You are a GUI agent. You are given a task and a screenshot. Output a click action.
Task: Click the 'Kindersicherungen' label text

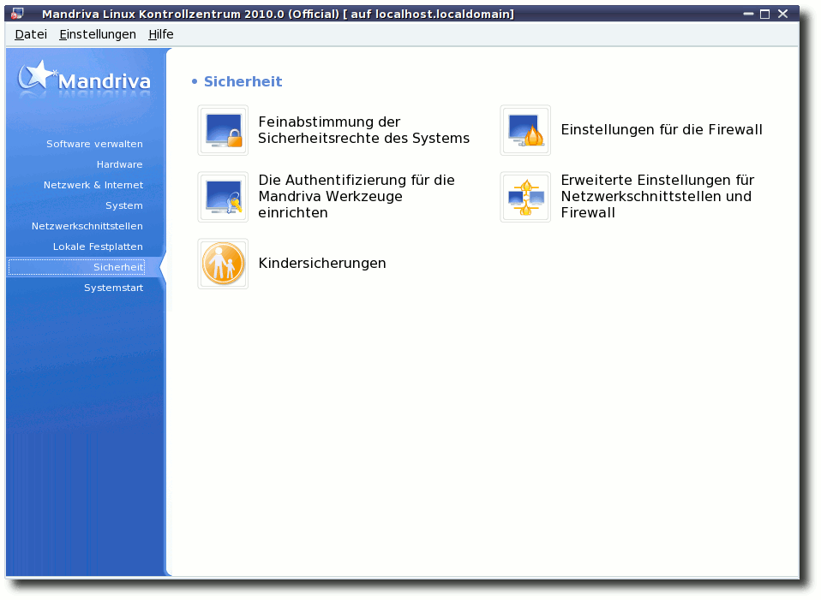(322, 263)
